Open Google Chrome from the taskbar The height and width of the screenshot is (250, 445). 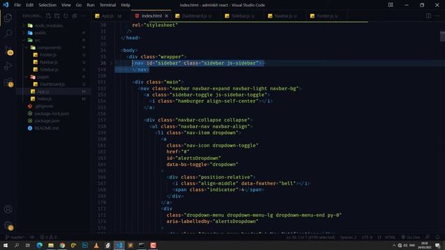click(62, 245)
